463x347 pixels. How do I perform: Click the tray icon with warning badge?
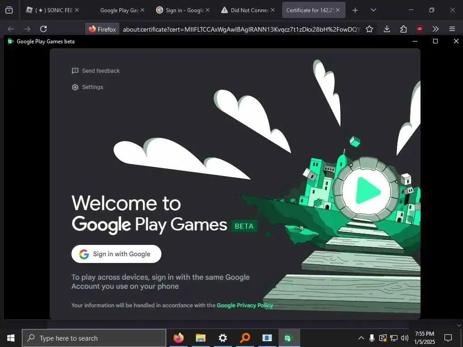[x=383, y=338]
